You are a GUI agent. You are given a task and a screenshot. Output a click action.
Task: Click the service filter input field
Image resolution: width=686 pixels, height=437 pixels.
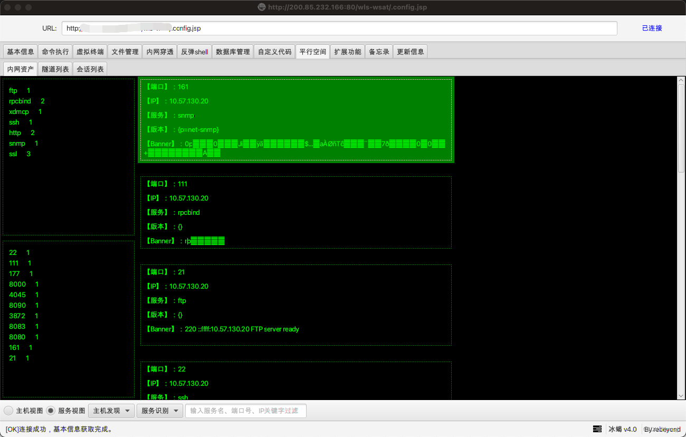click(x=245, y=411)
